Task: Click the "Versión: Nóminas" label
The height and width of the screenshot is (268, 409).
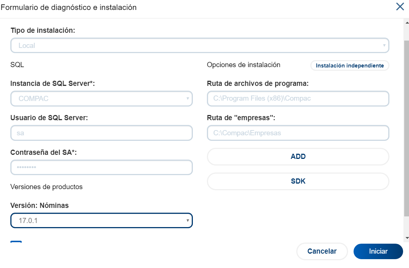Action: click(x=40, y=206)
